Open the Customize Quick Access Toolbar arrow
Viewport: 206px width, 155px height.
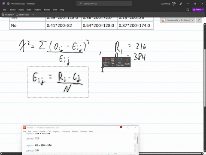click(33, 15)
